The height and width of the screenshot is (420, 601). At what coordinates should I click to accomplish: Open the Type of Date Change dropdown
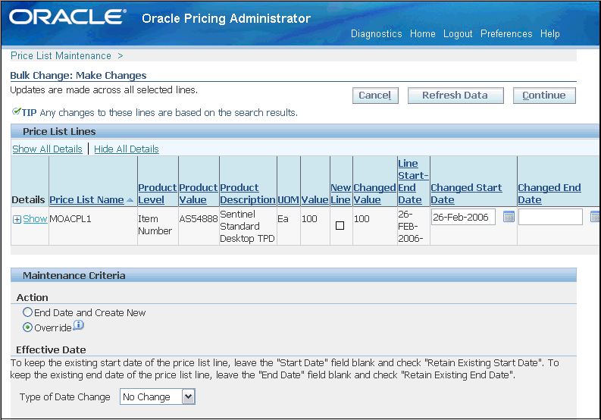[x=158, y=396]
